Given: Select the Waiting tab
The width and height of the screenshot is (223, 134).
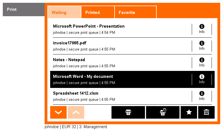Looking at the screenshot, I should click(64, 12).
